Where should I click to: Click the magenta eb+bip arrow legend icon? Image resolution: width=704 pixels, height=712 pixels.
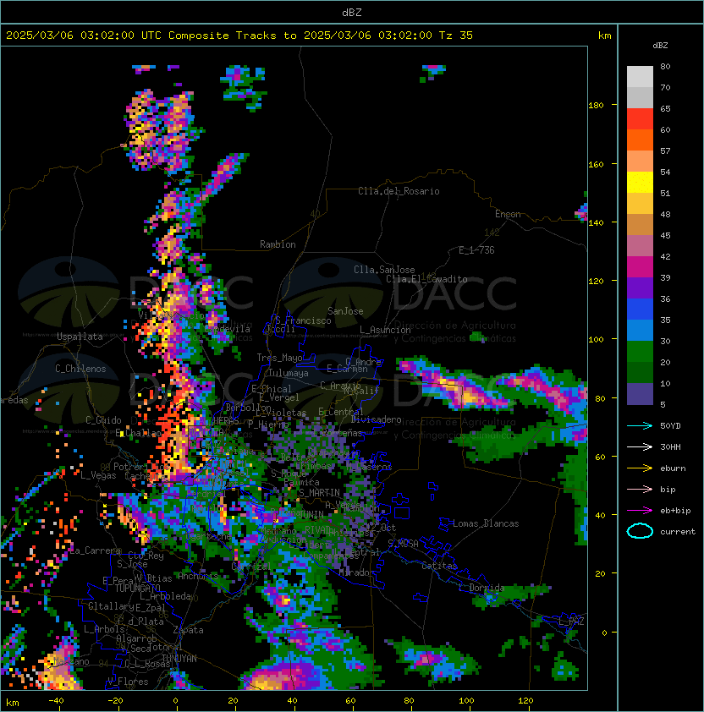[x=640, y=511]
